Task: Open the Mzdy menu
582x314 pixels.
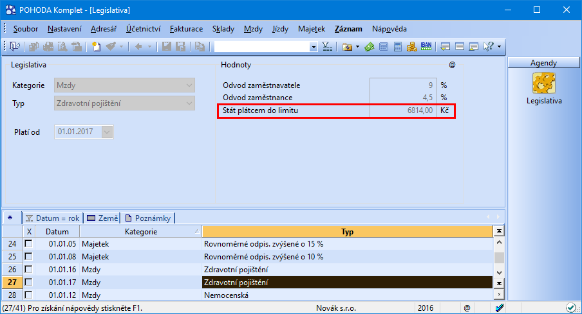Action: click(253, 29)
